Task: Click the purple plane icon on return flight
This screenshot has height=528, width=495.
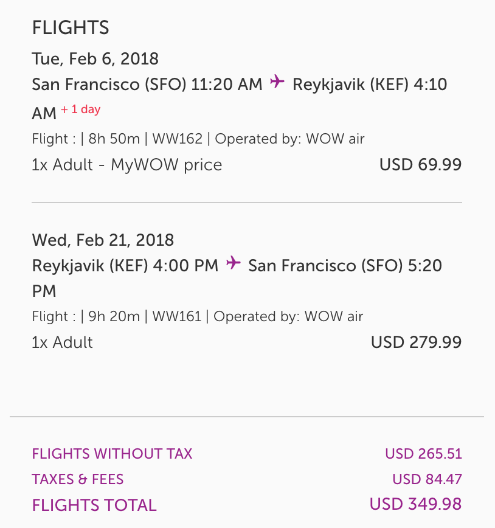Action: 233,263
